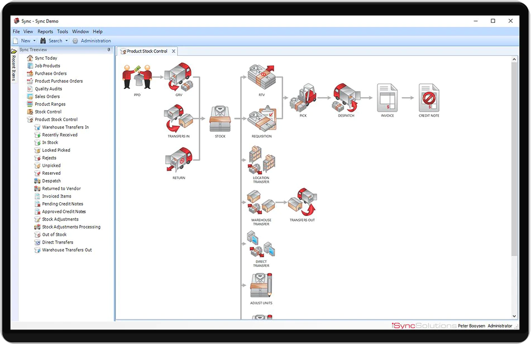Select Invoiced Items tree item
Viewport: 531px width, 344px height.
[56, 196]
